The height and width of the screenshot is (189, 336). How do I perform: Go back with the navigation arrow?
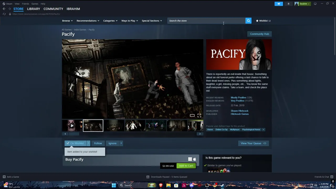[4, 9]
